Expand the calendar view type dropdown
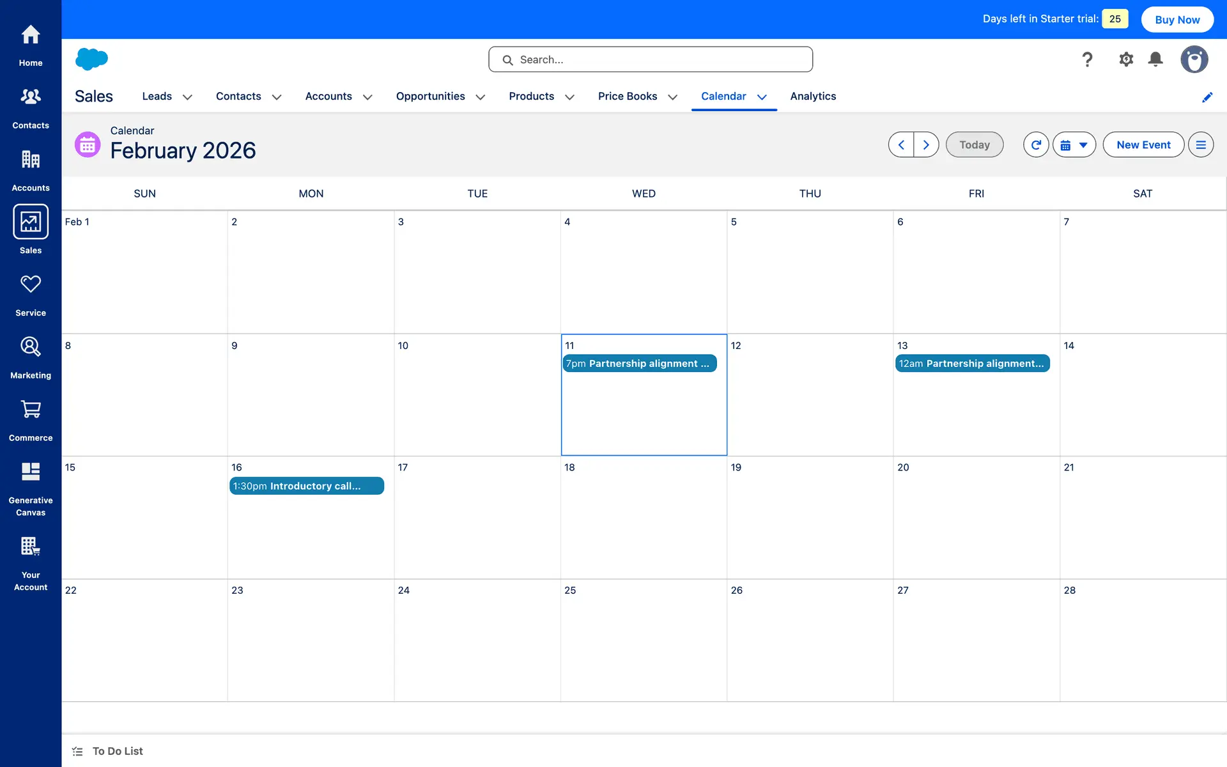1227x767 pixels. (x=1074, y=145)
